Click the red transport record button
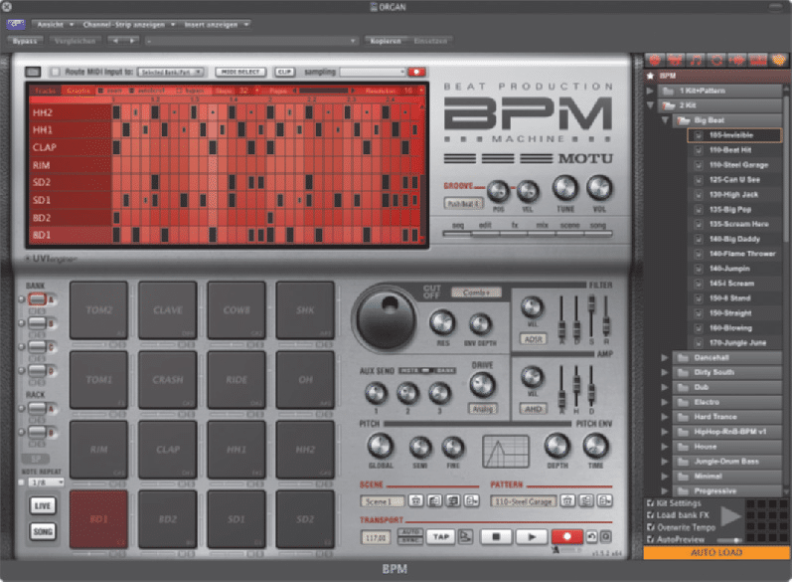 click(566, 536)
